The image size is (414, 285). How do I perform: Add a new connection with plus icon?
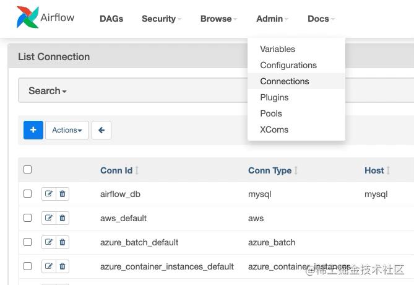pos(33,130)
